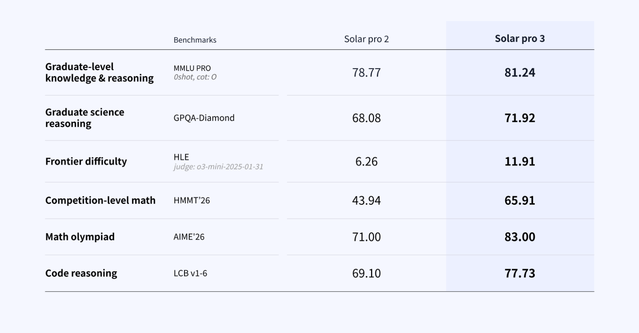Click the 'Competition-level math' row label
The image size is (639, 333).
click(x=100, y=200)
